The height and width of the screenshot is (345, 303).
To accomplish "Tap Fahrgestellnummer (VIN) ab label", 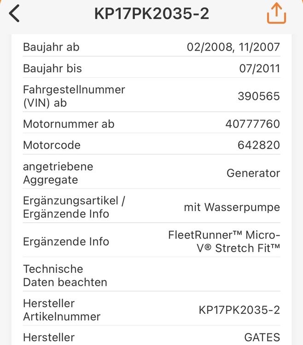I will click(74, 96).
